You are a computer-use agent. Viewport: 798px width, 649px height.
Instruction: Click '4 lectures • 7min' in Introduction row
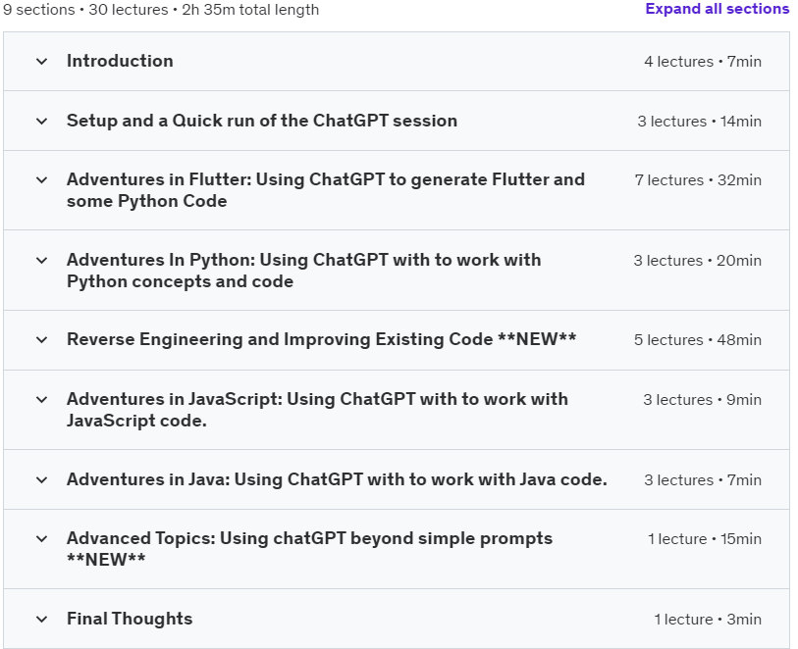pos(703,62)
